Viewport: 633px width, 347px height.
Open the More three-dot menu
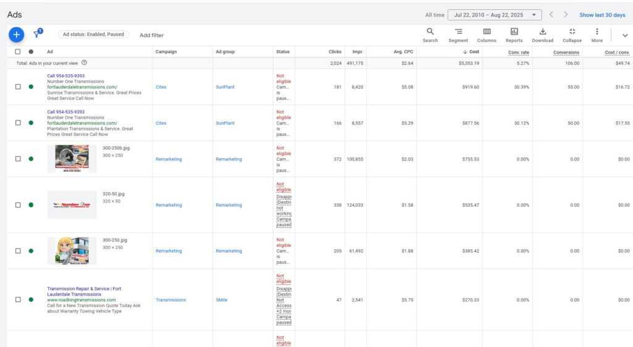pyautogui.click(x=597, y=35)
